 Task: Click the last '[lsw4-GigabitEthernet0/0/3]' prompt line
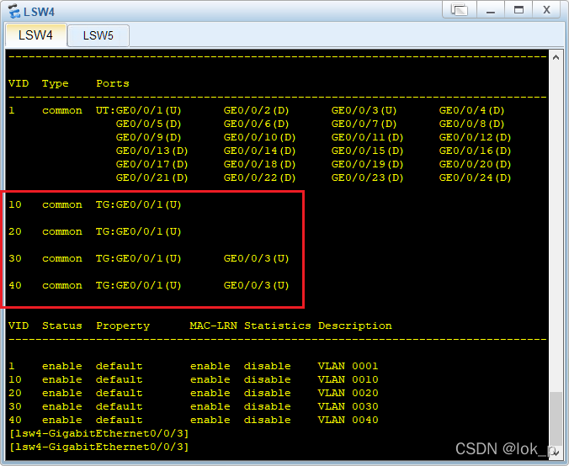coord(99,447)
